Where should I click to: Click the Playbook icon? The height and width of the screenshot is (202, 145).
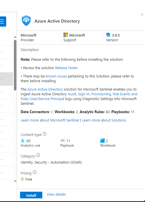(x=63, y=140)
